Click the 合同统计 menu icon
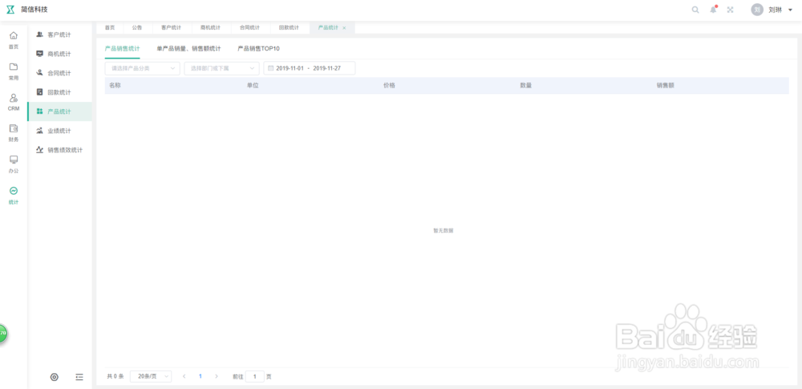 point(39,73)
